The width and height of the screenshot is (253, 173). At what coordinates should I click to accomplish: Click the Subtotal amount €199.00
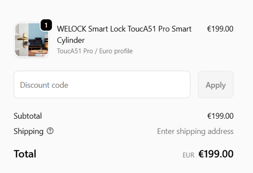[220, 116]
